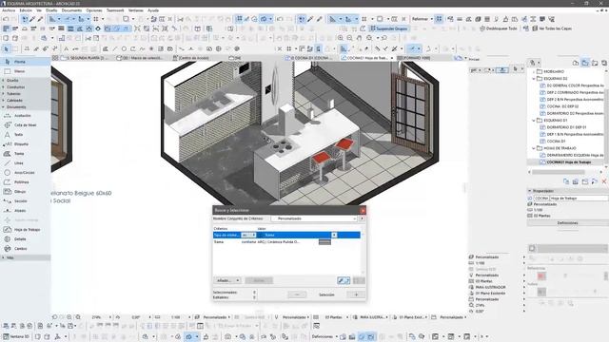The height and width of the screenshot is (342, 609).
Task: Open the Diseño menu
Action: (51, 10)
